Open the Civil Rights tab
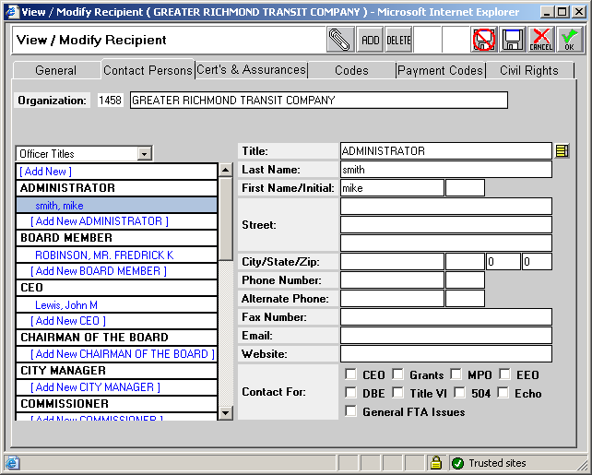 click(x=528, y=70)
